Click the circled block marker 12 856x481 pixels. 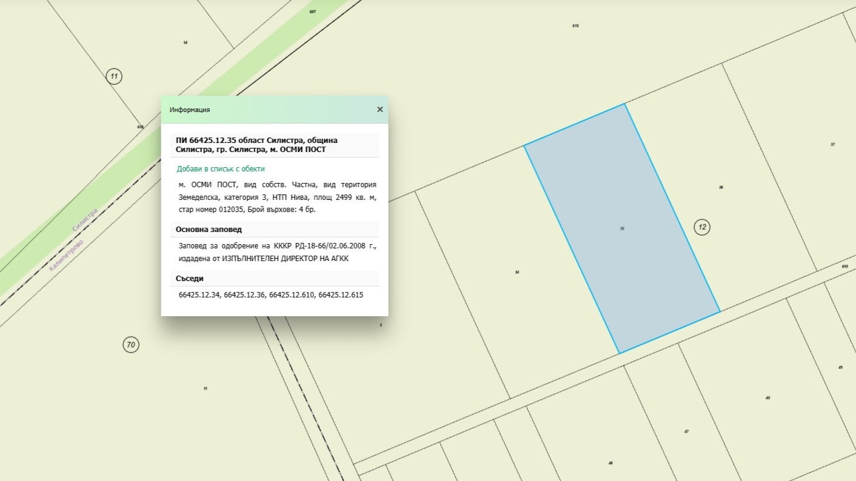tap(702, 228)
